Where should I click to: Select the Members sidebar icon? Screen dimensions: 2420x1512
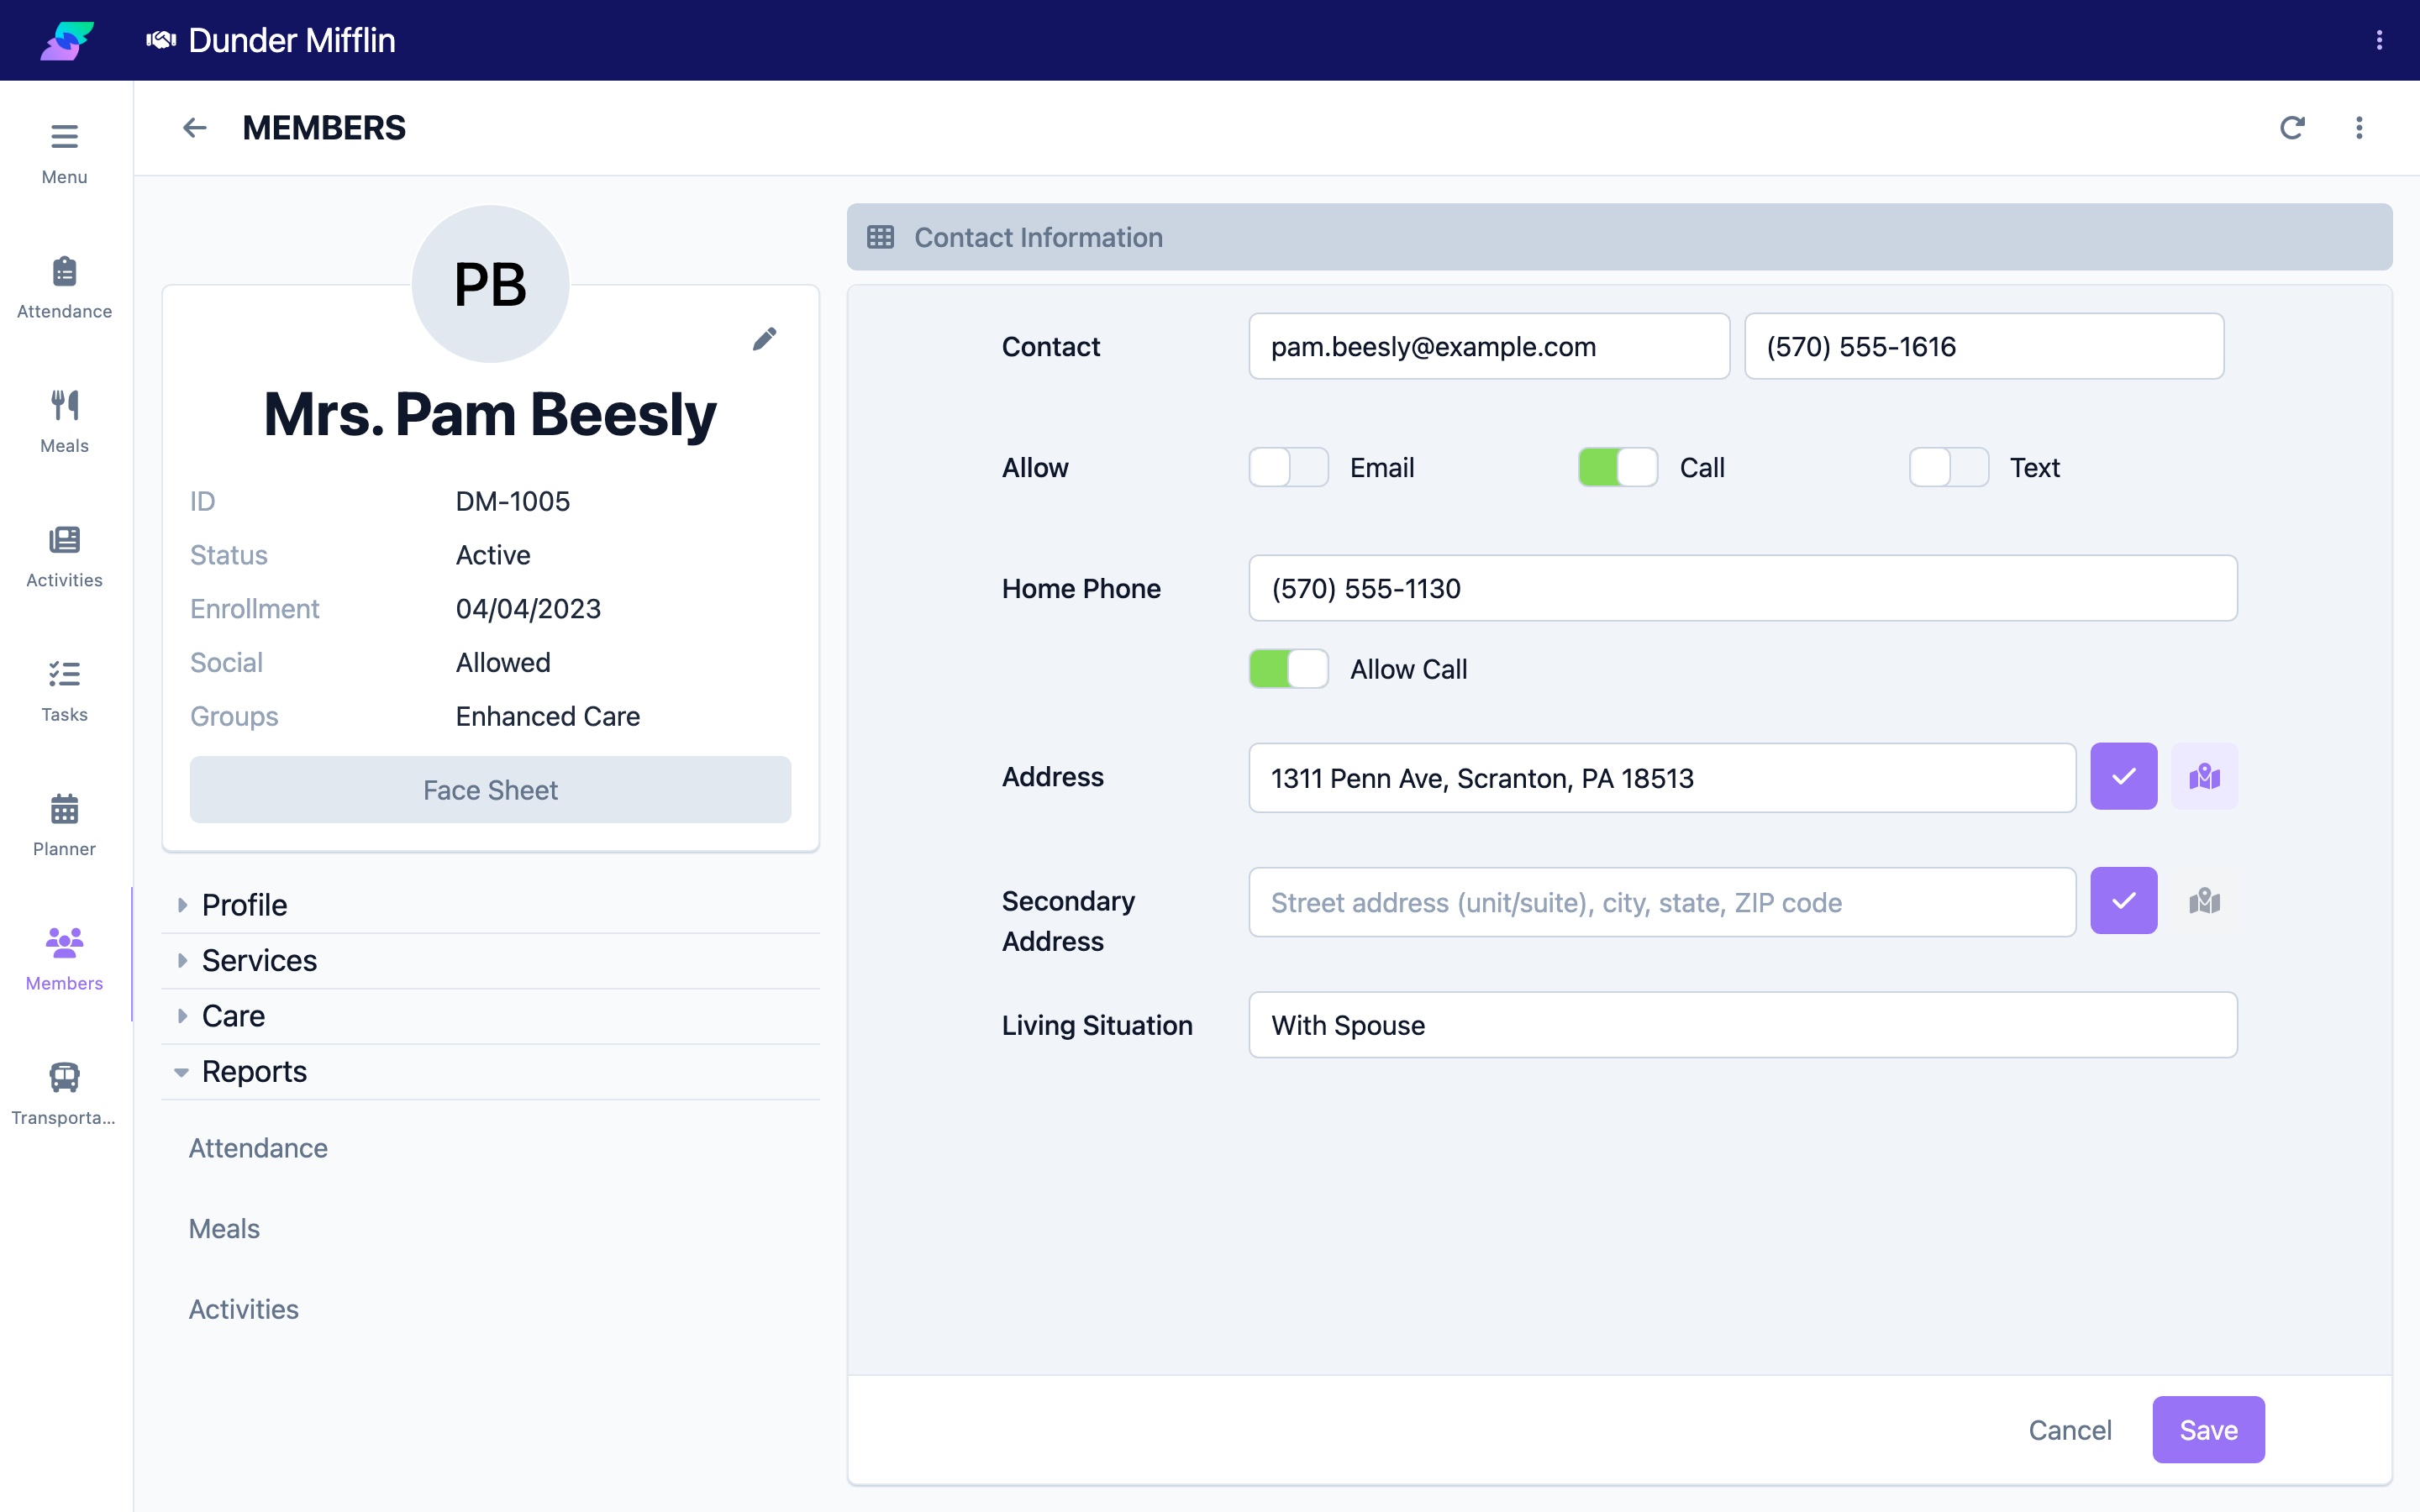click(x=64, y=942)
